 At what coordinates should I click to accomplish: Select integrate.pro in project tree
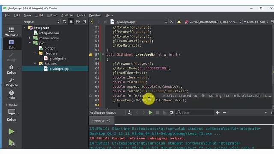click(49, 33)
